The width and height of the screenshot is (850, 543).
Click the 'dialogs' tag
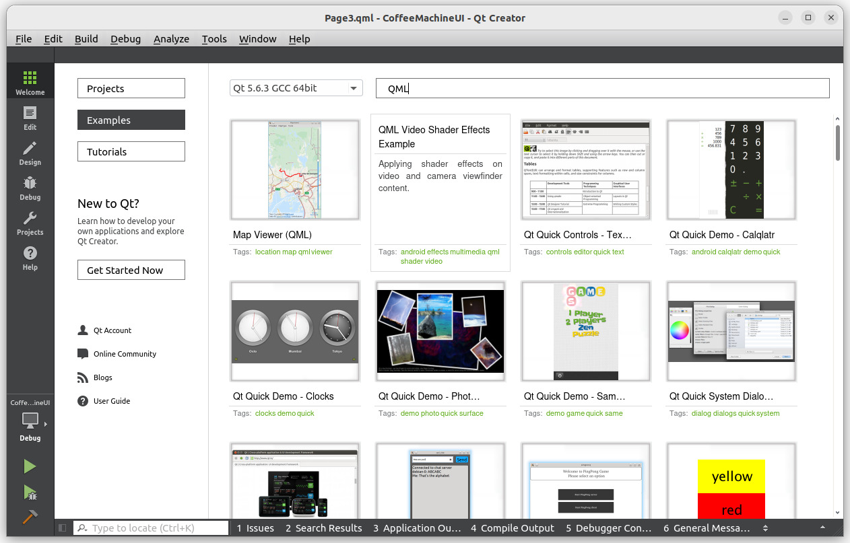(725, 413)
